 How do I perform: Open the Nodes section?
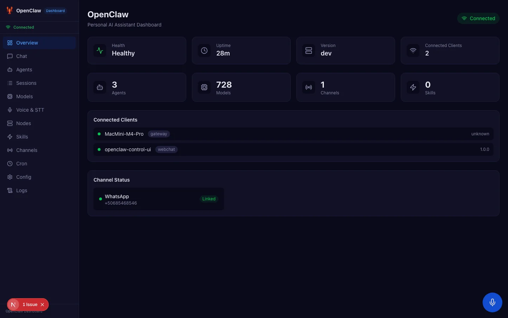(23, 123)
